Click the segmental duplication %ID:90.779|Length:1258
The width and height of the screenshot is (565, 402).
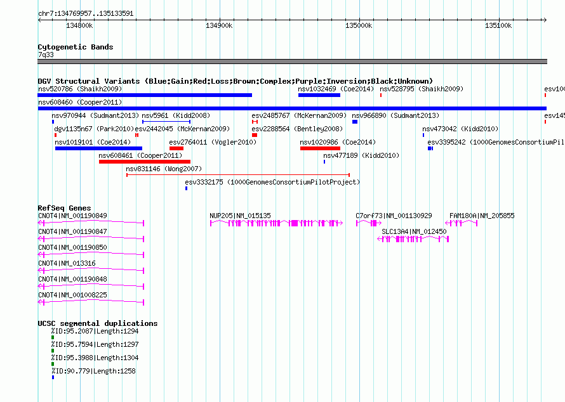coord(53,377)
